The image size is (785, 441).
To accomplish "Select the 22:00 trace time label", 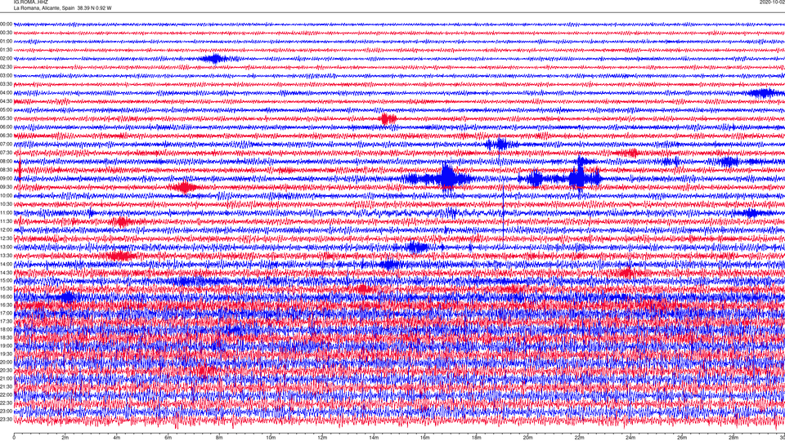I will [x=6, y=394].
